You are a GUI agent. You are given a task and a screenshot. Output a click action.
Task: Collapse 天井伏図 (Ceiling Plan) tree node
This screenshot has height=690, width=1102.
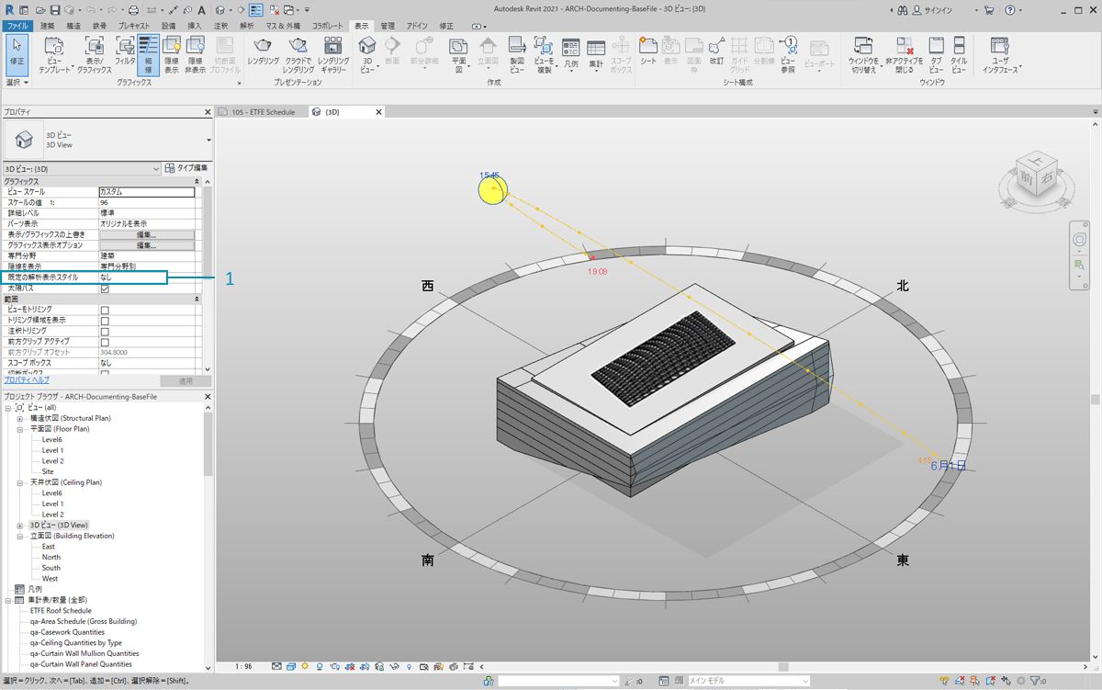click(x=19, y=482)
